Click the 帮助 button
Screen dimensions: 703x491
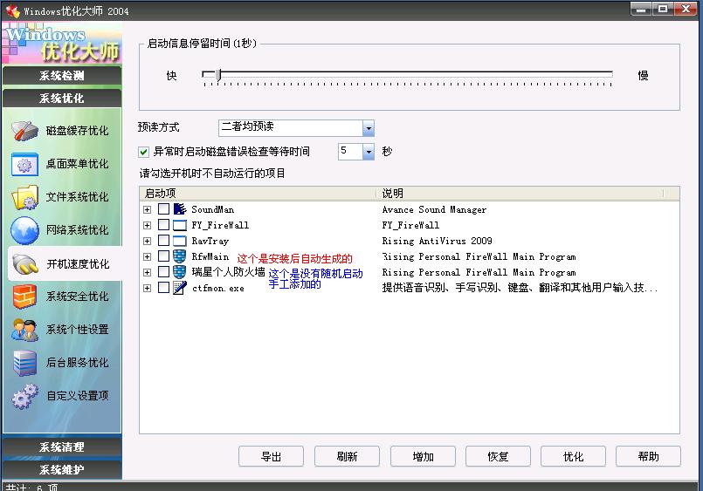tap(648, 456)
